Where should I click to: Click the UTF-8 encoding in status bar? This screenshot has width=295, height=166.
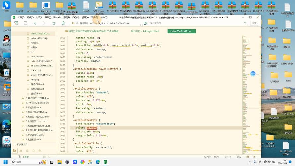[228, 157]
